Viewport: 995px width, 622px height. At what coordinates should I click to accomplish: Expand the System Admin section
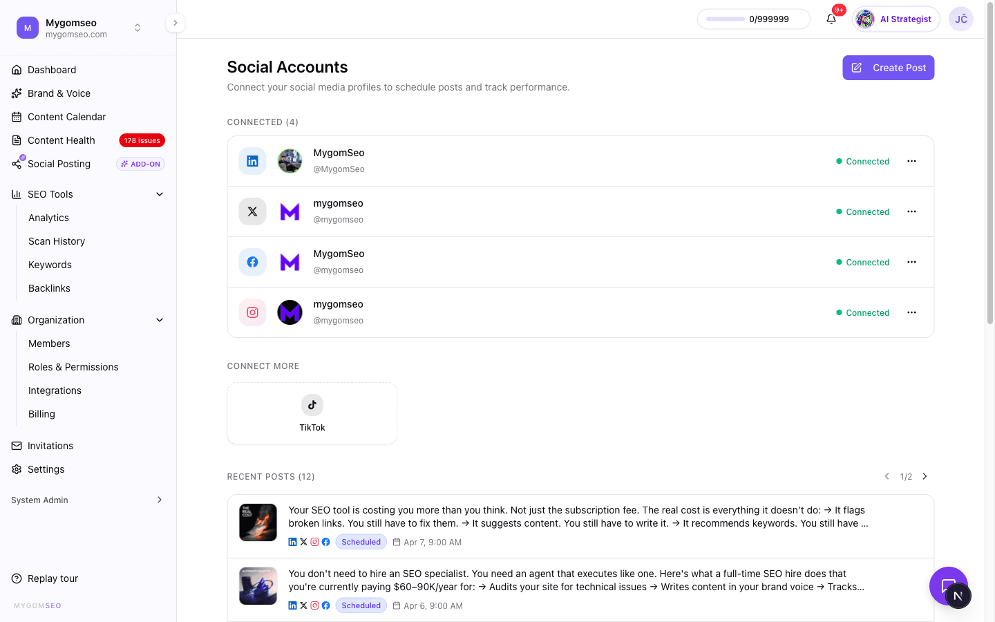[160, 500]
